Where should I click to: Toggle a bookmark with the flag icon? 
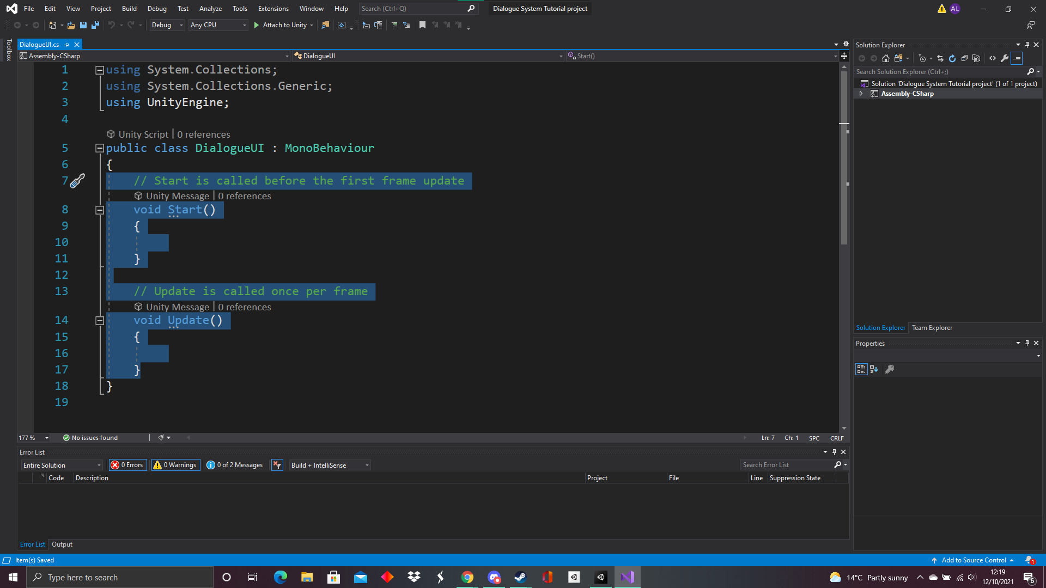[x=422, y=25]
